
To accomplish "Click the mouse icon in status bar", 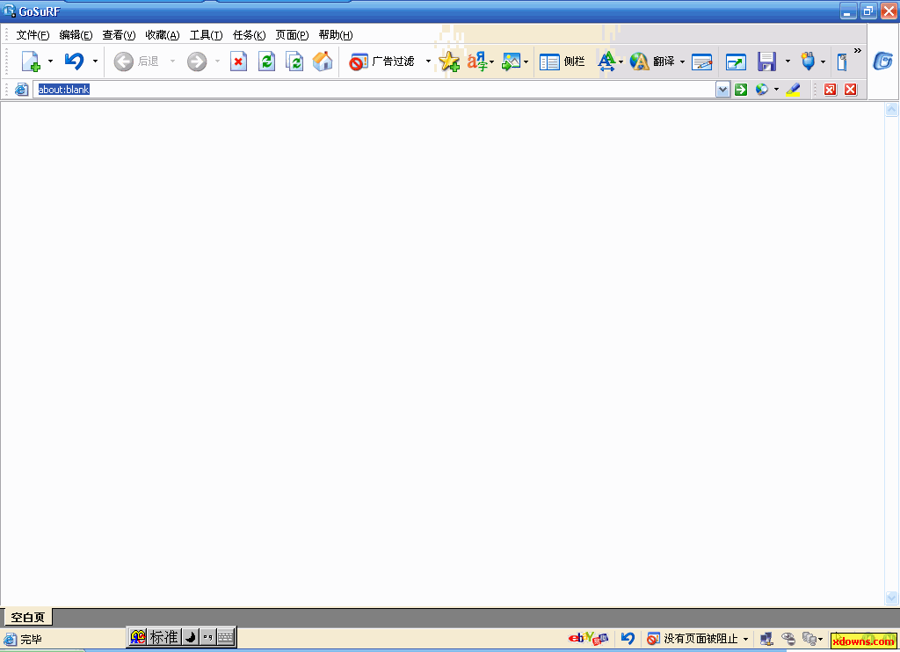I will click(x=788, y=639).
